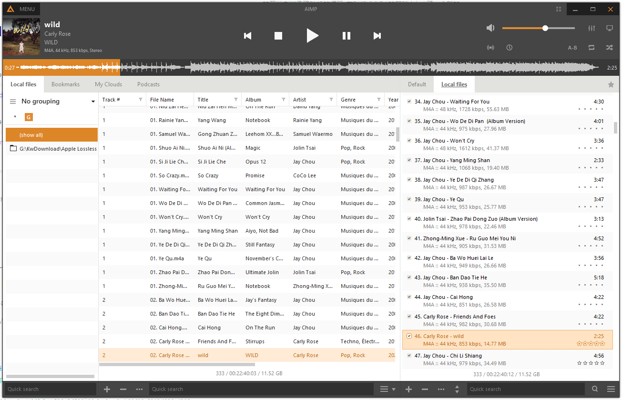Toggle repeat mode
The width and height of the screenshot is (622, 400).
coord(591,48)
